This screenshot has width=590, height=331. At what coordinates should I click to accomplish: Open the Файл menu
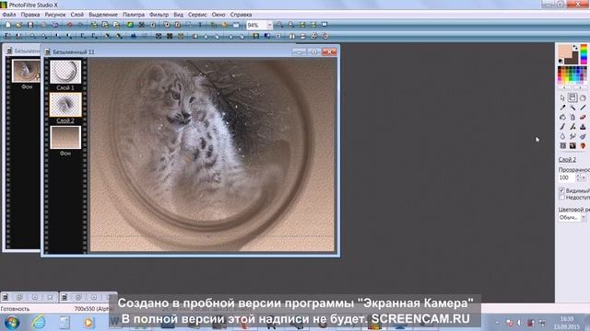[9, 15]
